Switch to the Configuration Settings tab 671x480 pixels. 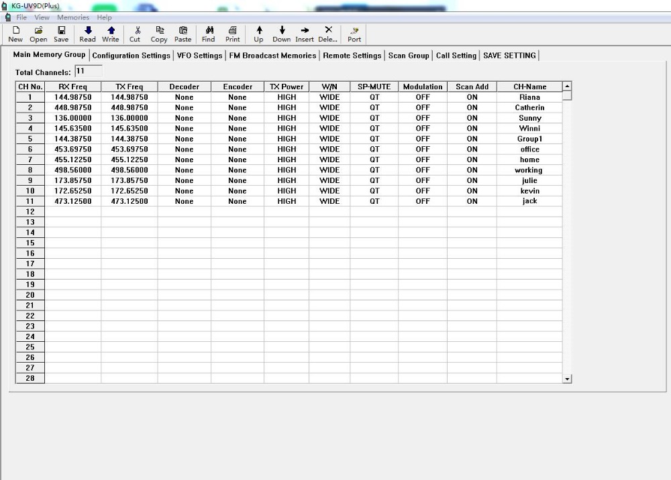click(x=132, y=56)
